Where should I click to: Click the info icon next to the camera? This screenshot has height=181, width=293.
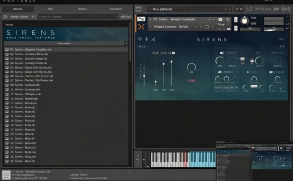point(228,20)
